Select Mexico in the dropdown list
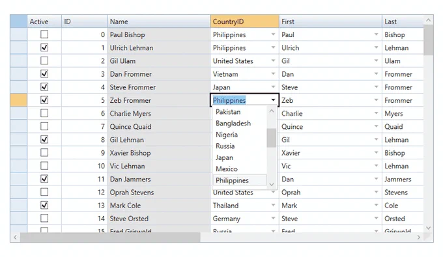This screenshot has width=443, height=257. pyautogui.click(x=227, y=169)
